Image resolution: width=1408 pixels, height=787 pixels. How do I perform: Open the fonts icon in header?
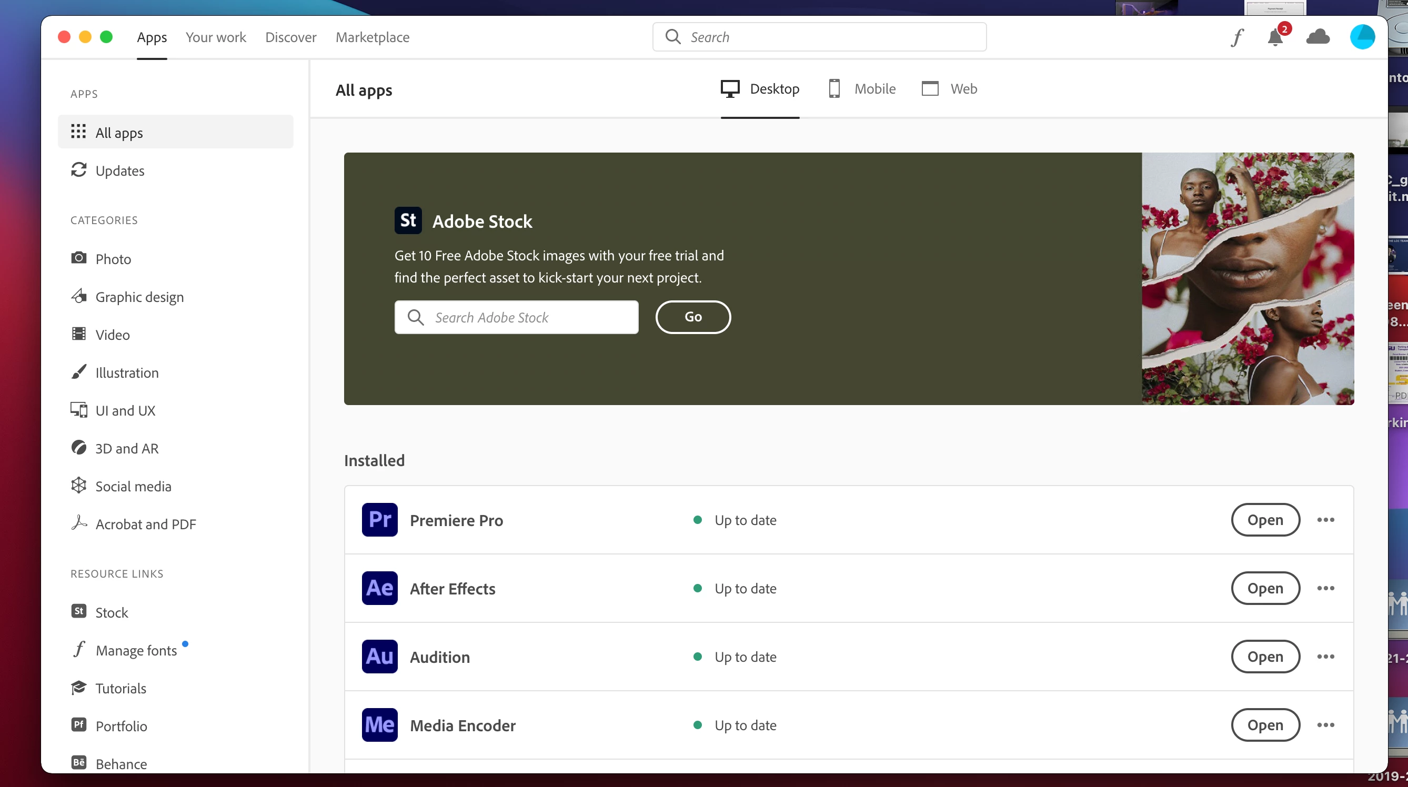pyautogui.click(x=1238, y=37)
